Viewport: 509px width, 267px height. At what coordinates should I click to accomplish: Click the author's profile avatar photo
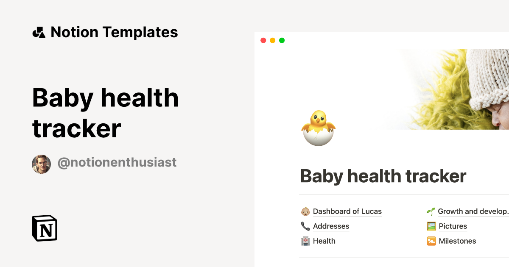pos(41,164)
